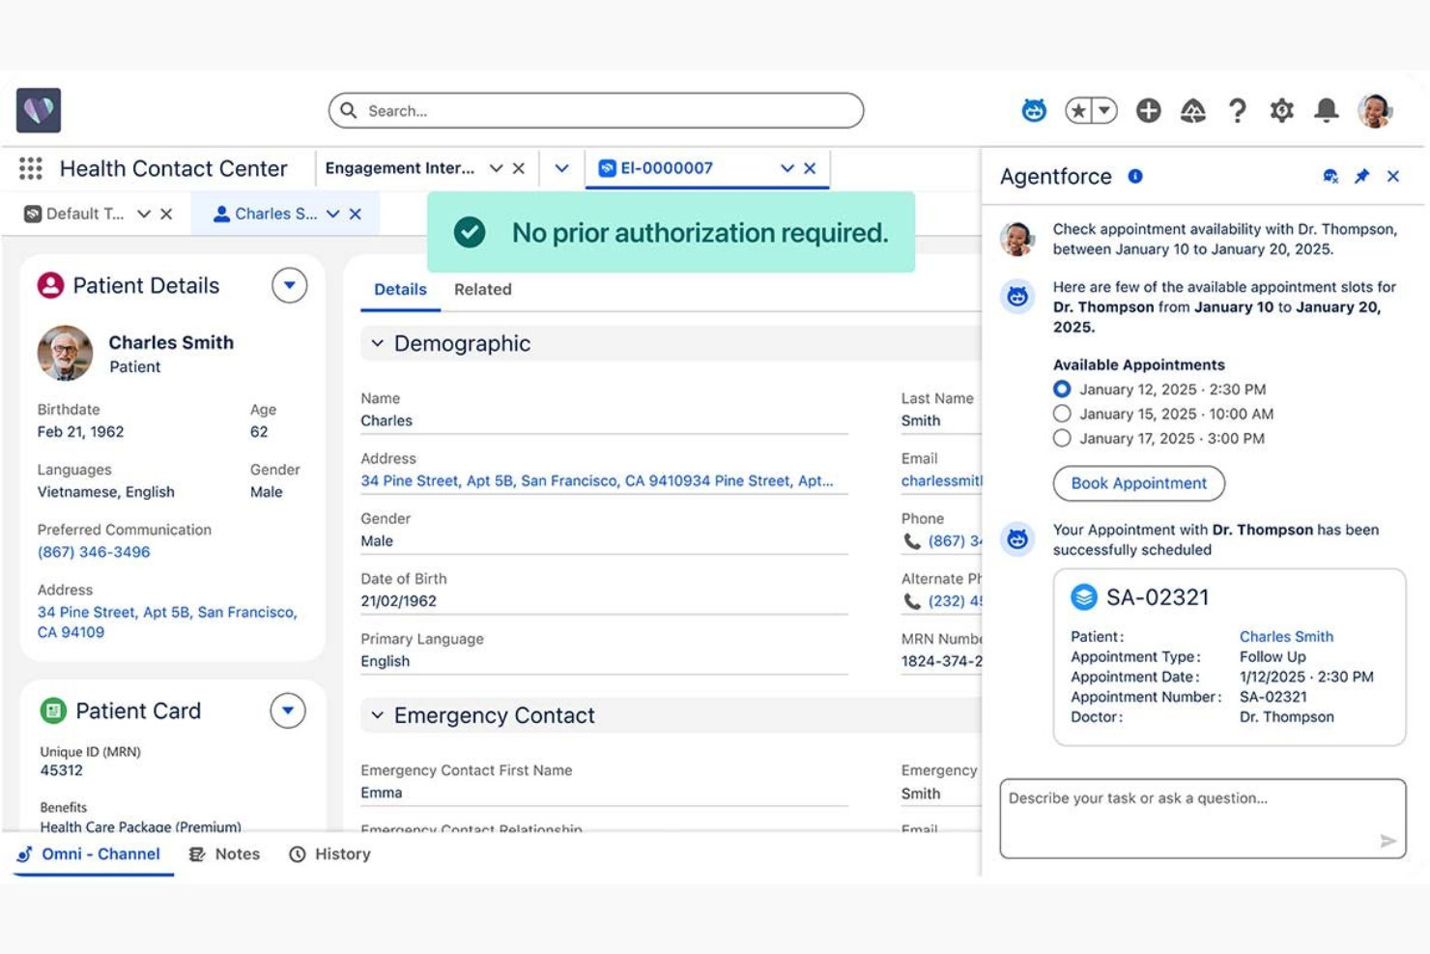
Task: Select the Default T... subtab
Action: pyautogui.click(x=74, y=214)
